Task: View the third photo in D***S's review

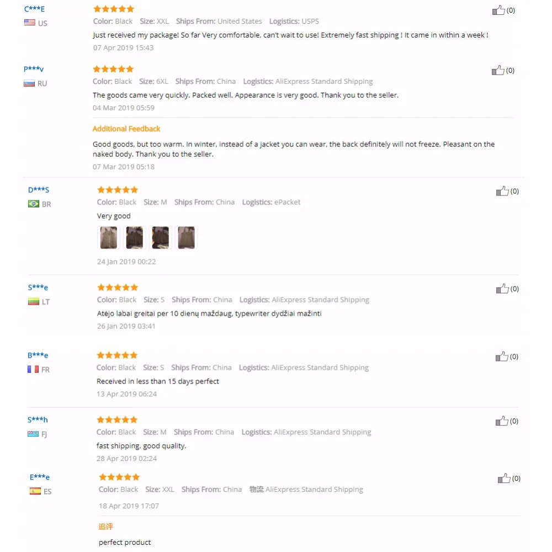Action: (160, 237)
